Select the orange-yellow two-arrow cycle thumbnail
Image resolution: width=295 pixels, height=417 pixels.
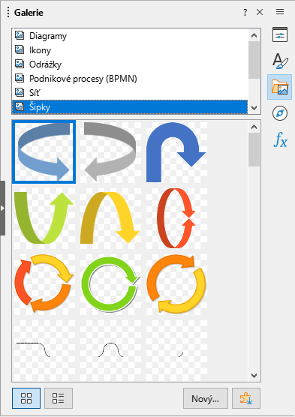click(x=176, y=284)
